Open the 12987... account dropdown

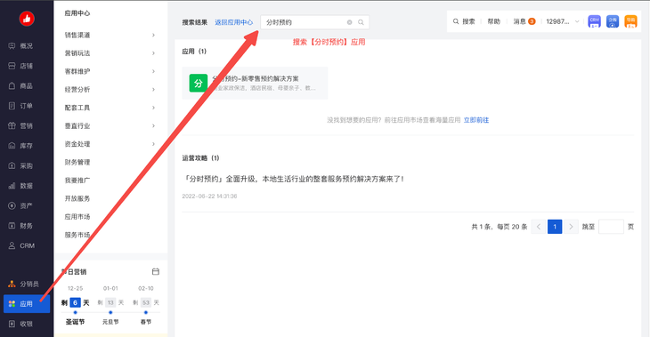click(563, 21)
